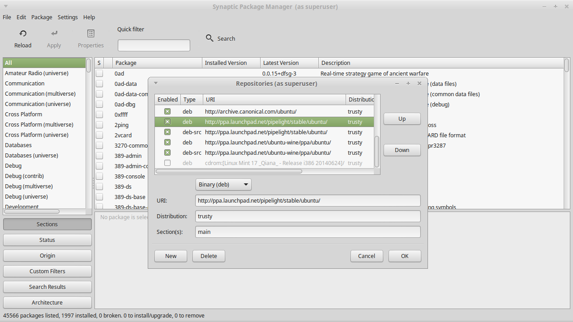This screenshot has width=573, height=322.
Task: Click the Section(s) input field
Action: [x=308, y=232]
